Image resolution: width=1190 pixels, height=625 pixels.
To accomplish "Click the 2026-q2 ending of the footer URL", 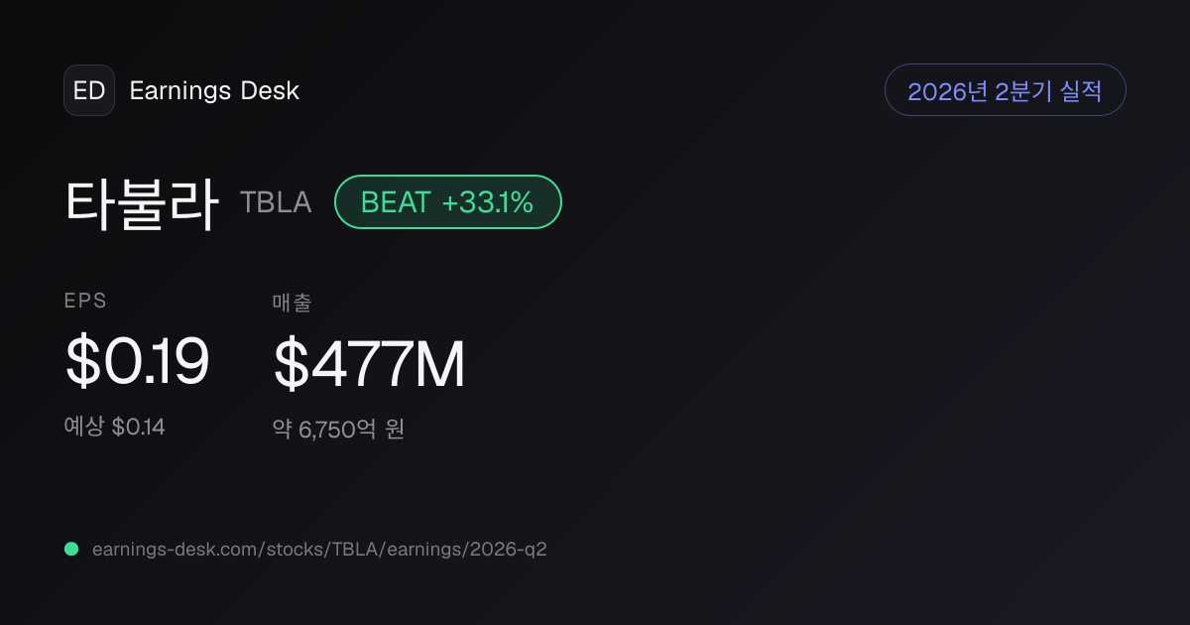I will pyautogui.click(x=509, y=549).
